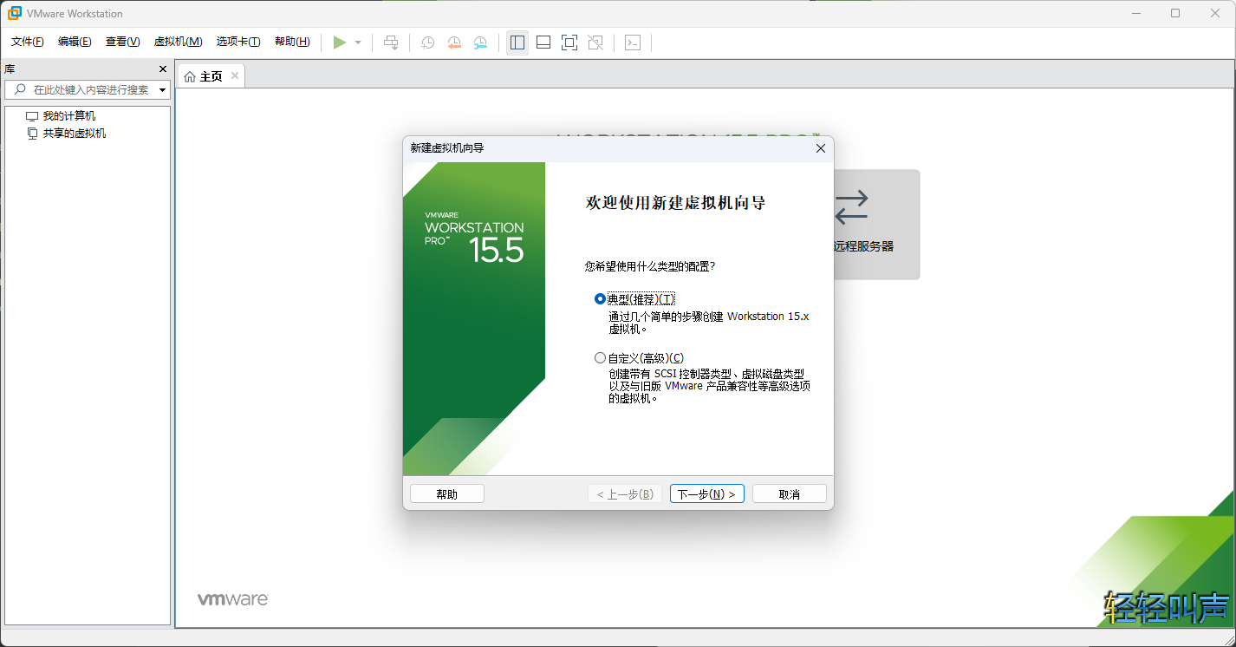The width and height of the screenshot is (1236, 647).
Task: Open the 编辑(E) menu
Action: (x=75, y=42)
